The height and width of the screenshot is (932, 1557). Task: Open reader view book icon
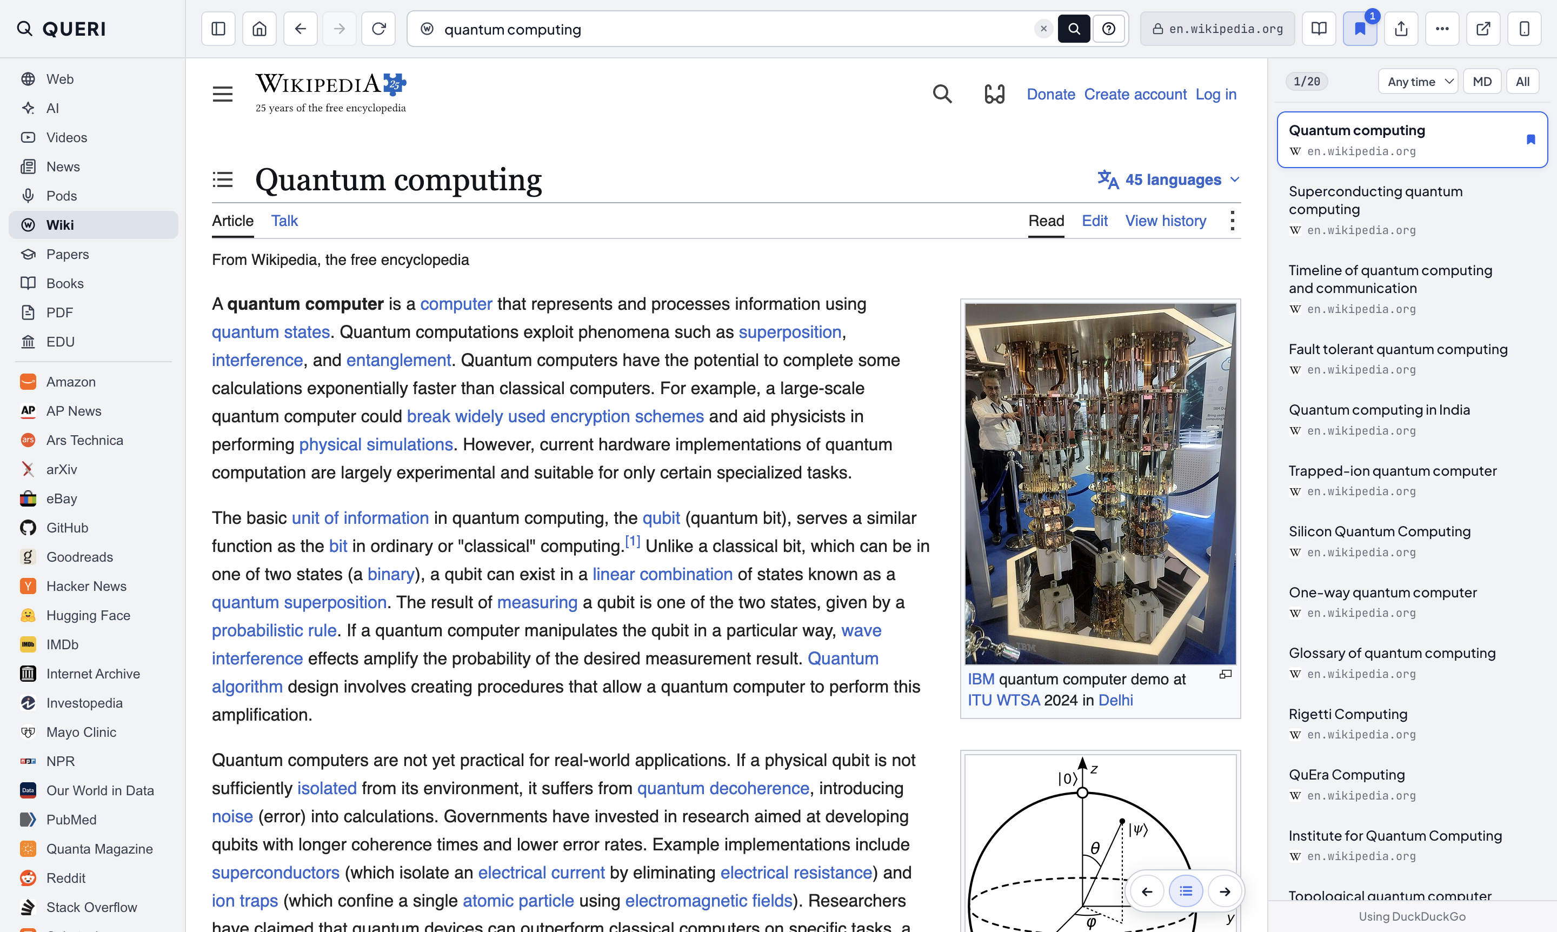1319,29
